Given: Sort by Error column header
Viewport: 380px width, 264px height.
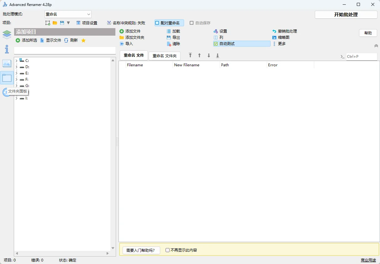Looking at the screenshot, I should coord(290,65).
